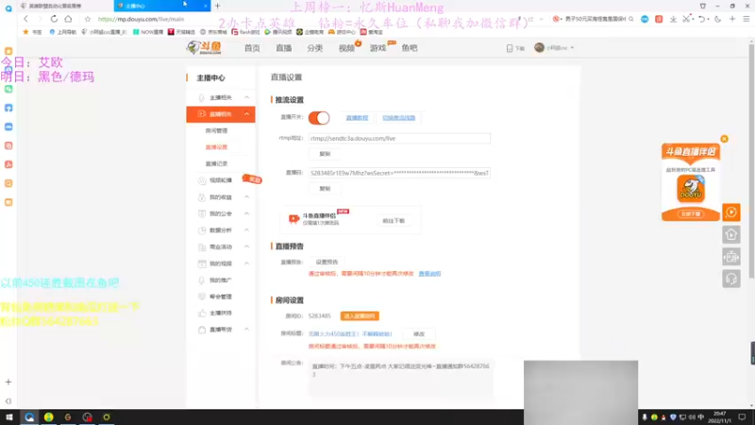
Task: Select 房间管理 in sidebar submenu
Action: click(216, 130)
